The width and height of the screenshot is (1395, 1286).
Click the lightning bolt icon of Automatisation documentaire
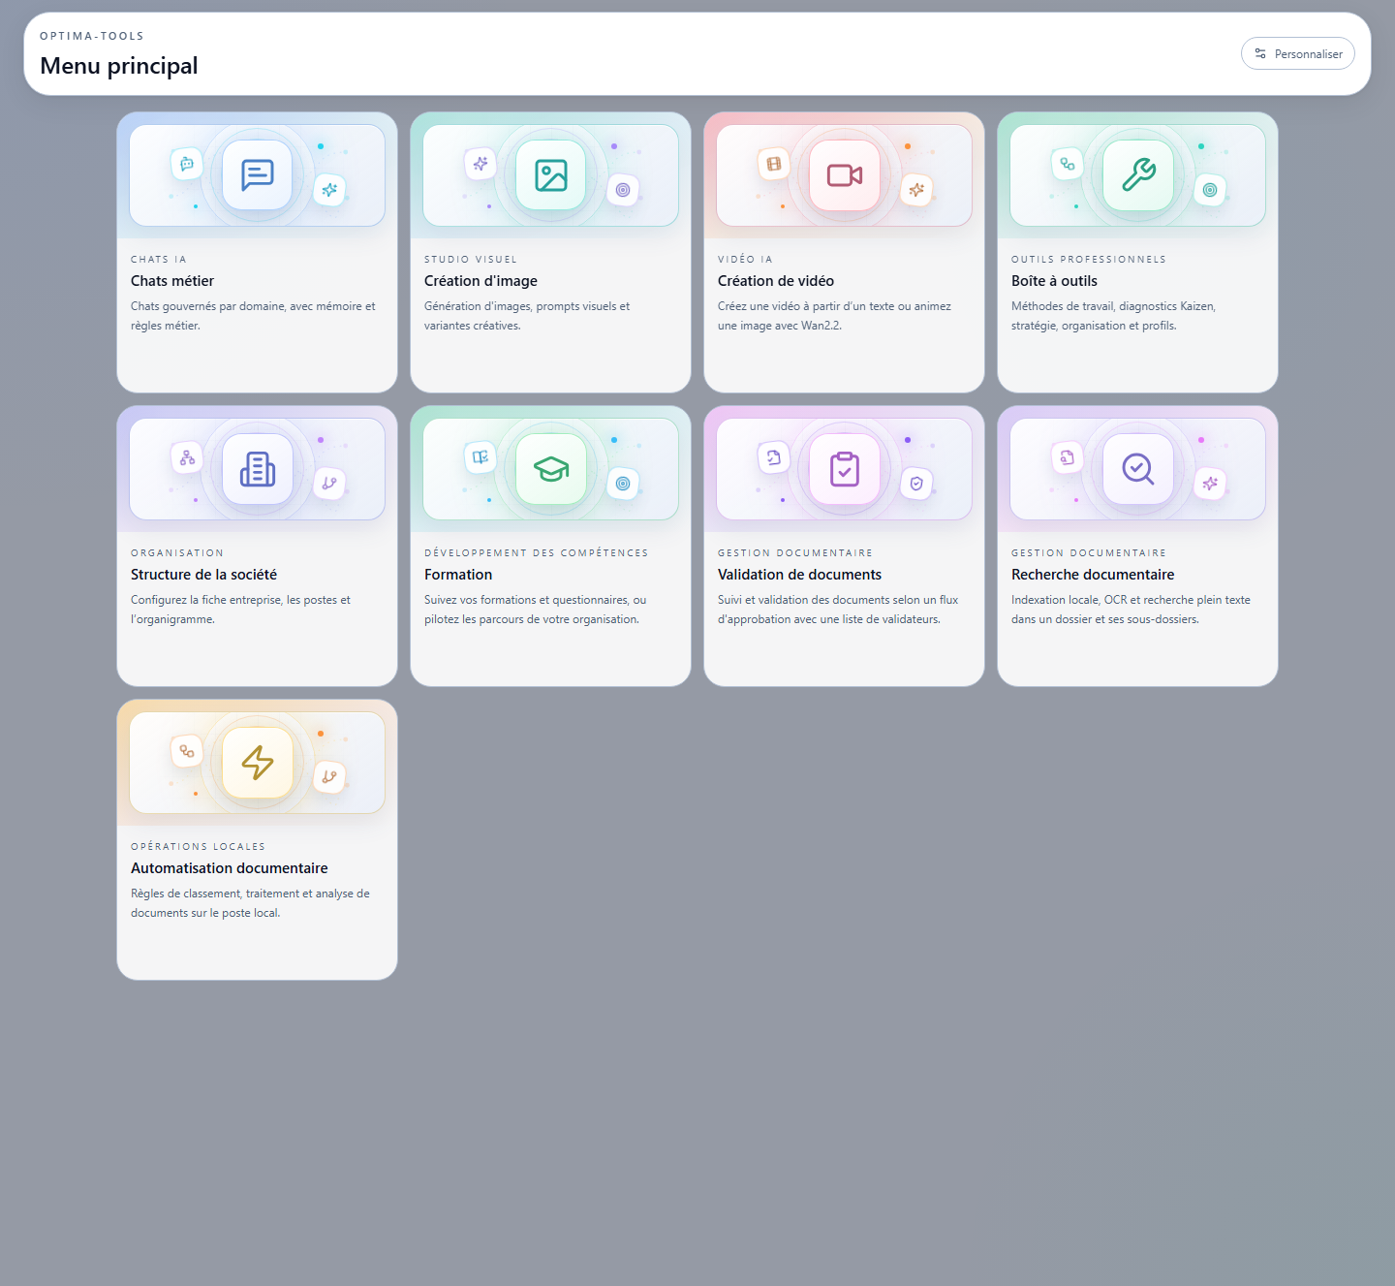[257, 763]
